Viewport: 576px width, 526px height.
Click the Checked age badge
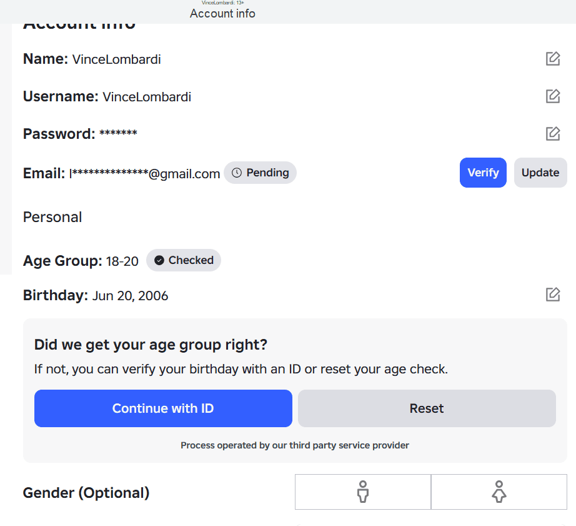click(184, 260)
